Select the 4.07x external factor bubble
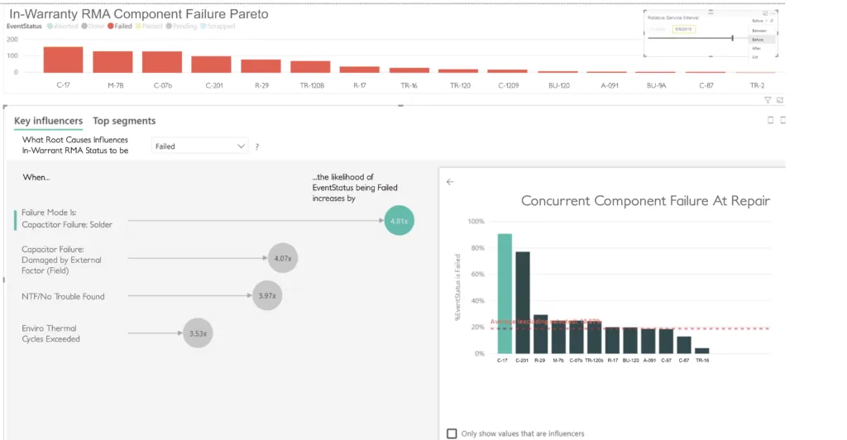847x440 pixels. [x=283, y=258]
